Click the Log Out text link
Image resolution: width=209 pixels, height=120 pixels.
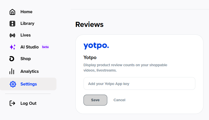coord(28,103)
